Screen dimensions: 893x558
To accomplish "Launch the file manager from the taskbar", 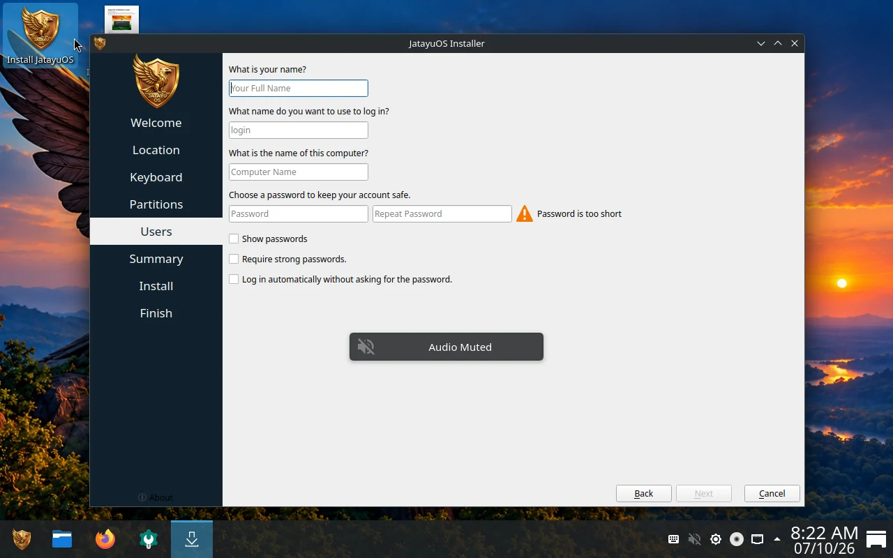I will point(62,539).
